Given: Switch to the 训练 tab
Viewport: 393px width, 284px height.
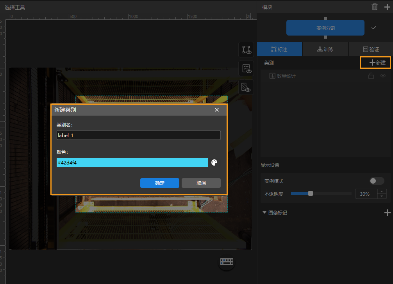Looking at the screenshot, I should pos(325,49).
